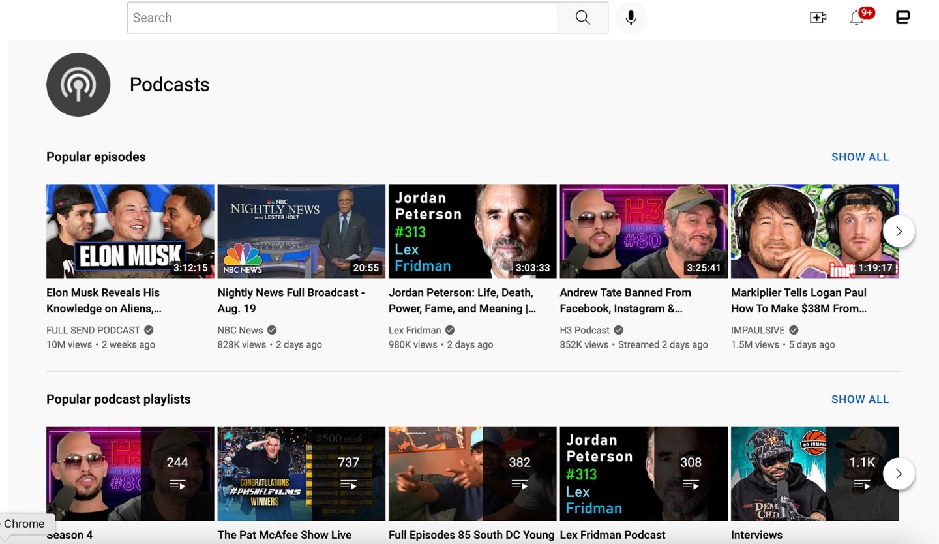Click the profile account icon top right

pyautogui.click(x=903, y=18)
